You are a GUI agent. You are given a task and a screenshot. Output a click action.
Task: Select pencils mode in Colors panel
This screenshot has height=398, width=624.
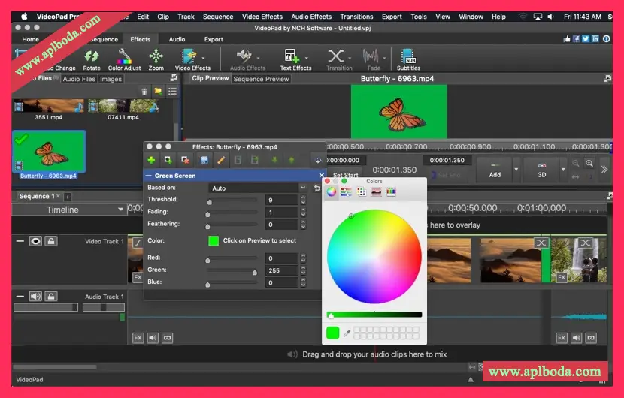coord(391,192)
